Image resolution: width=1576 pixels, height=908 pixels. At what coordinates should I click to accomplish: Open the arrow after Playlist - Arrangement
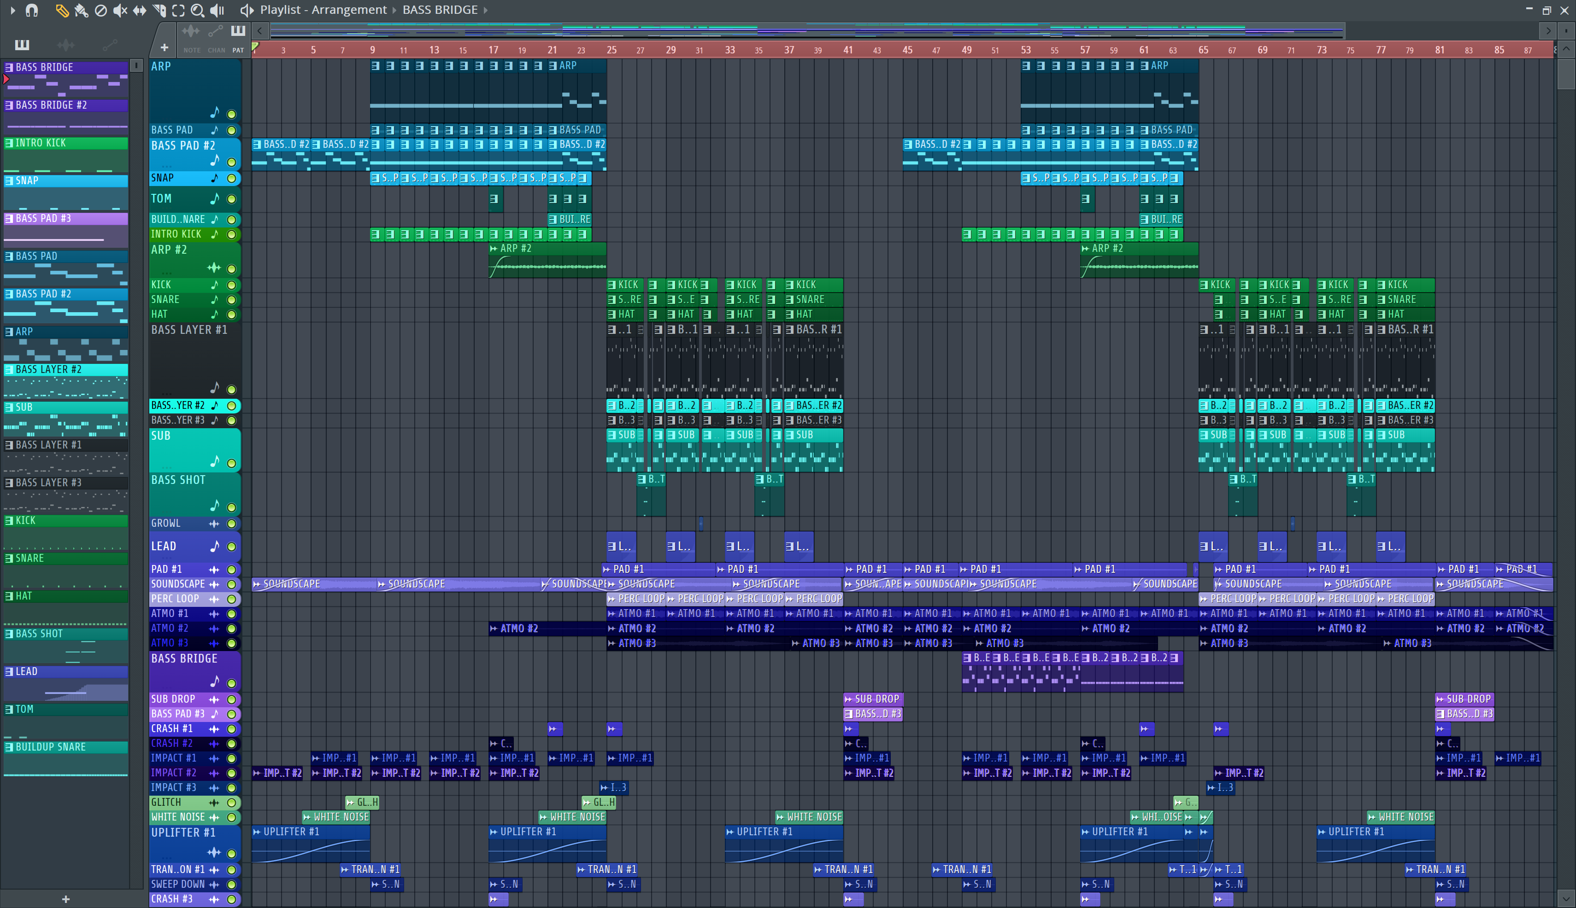tap(394, 10)
